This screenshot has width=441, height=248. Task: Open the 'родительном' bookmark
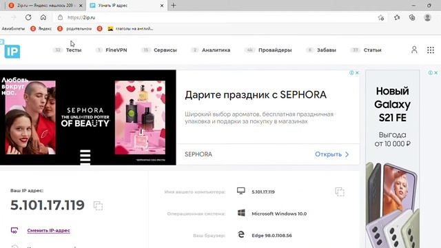tap(74, 29)
